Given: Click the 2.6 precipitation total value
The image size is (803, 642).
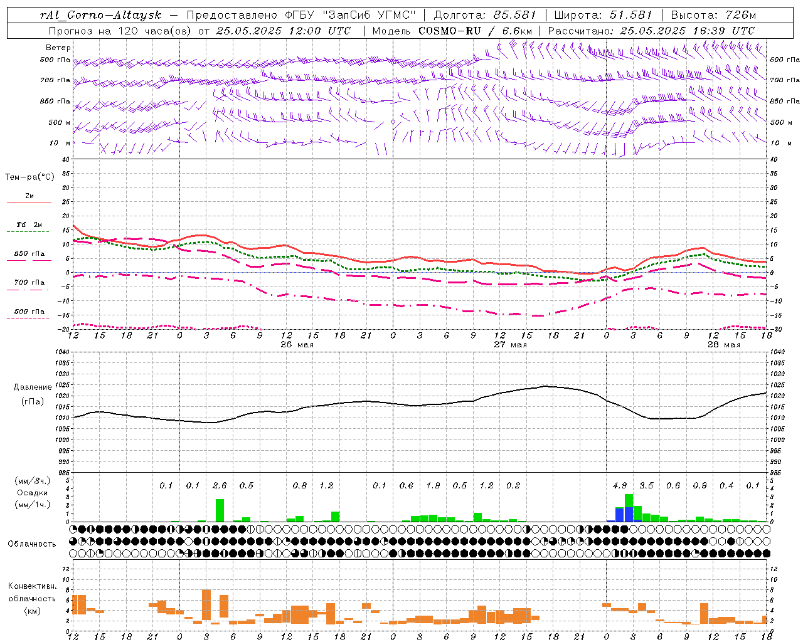Looking at the screenshot, I should point(220,485).
